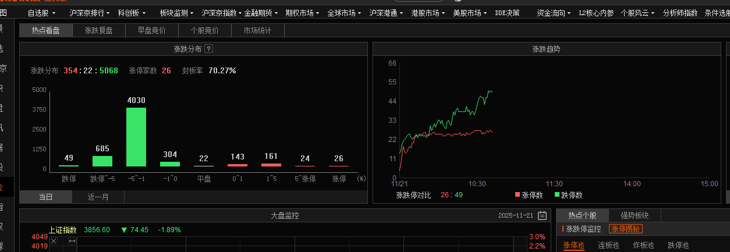Click the 涨停家数 value 26
Viewport: 730px width, 252px height.
point(166,70)
